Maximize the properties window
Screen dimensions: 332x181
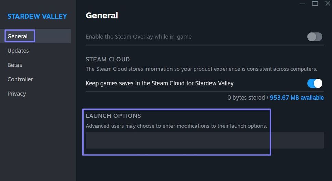click(315, 4)
